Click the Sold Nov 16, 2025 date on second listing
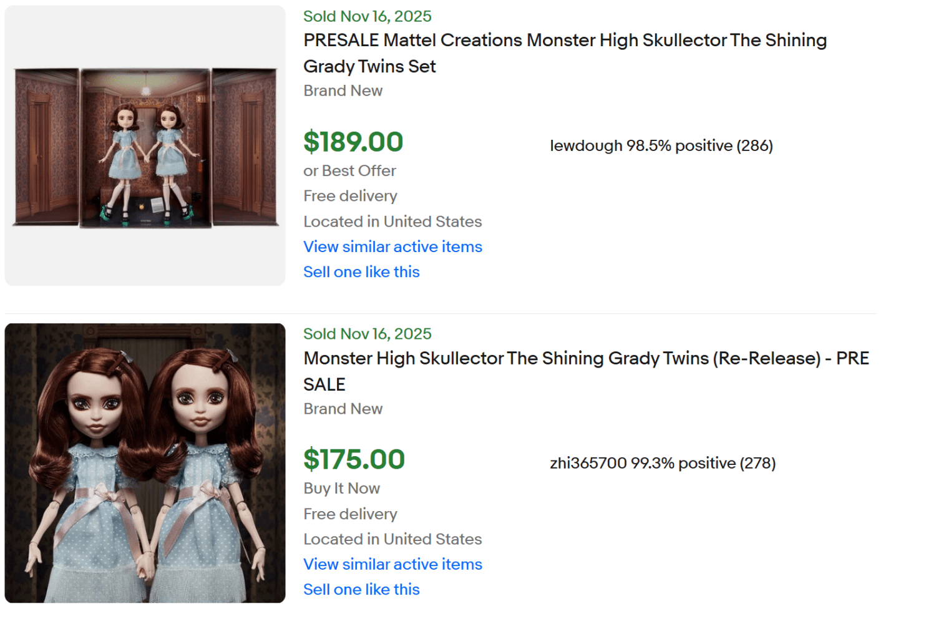 point(367,333)
